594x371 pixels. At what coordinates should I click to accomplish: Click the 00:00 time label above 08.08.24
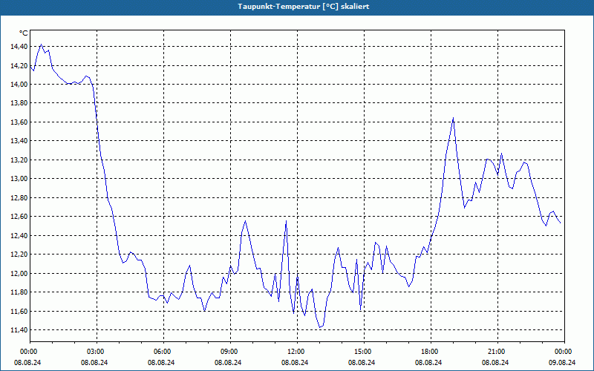pyautogui.click(x=28, y=352)
